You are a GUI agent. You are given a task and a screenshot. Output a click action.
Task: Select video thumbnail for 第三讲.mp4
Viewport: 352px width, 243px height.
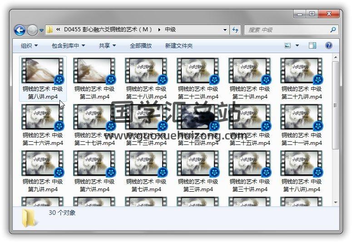198,163
